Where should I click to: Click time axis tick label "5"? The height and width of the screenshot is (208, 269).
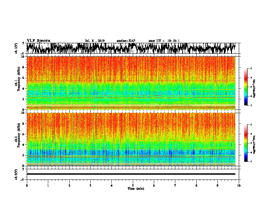click(x=133, y=186)
